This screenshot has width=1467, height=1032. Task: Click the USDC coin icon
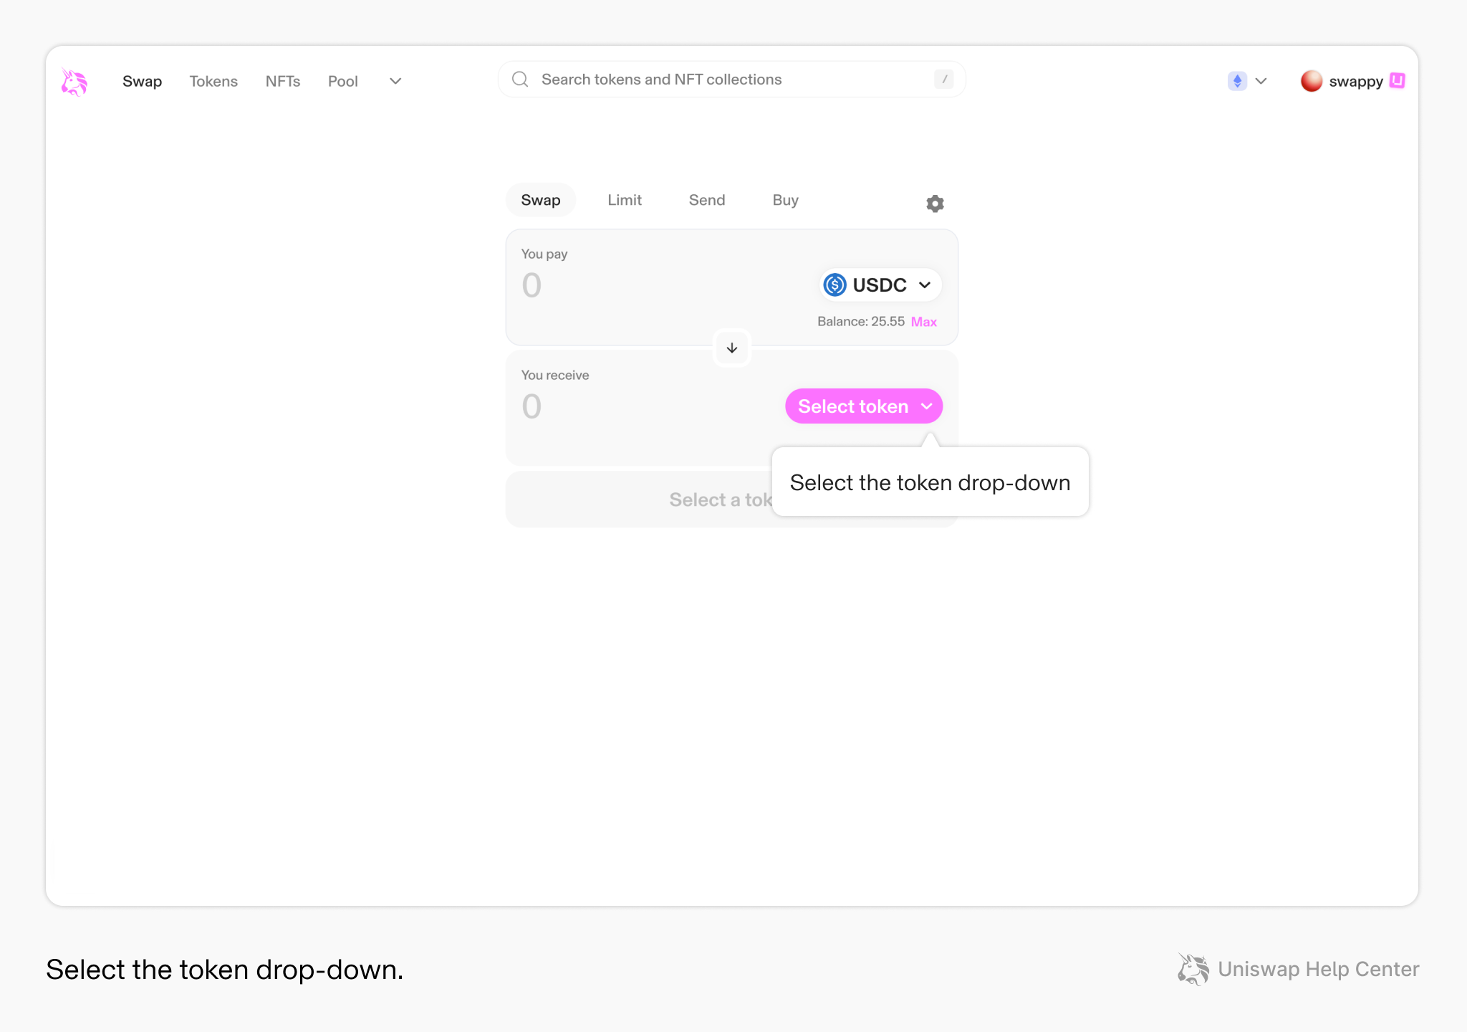pos(834,285)
